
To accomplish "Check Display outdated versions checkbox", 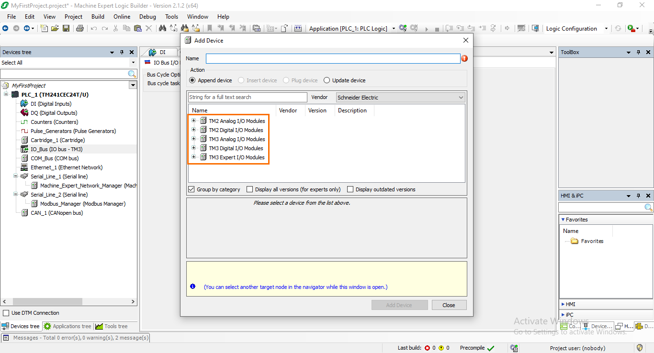I will click(350, 189).
